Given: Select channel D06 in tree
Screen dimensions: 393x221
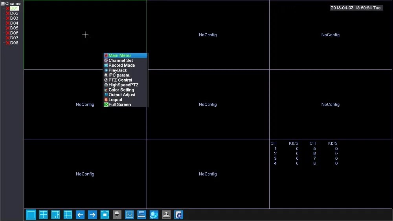Looking at the screenshot, I should tap(14, 33).
